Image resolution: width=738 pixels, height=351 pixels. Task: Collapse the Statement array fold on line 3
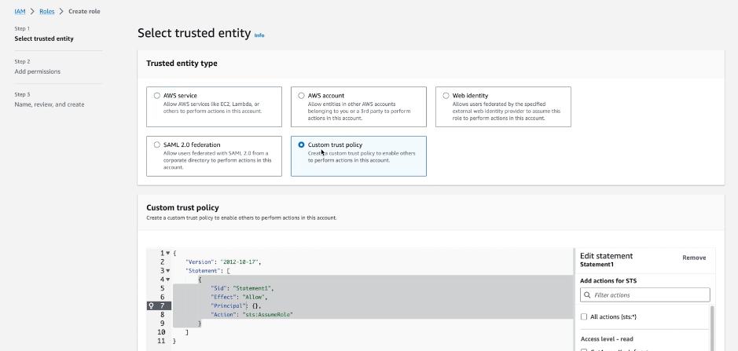(x=168, y=270)
